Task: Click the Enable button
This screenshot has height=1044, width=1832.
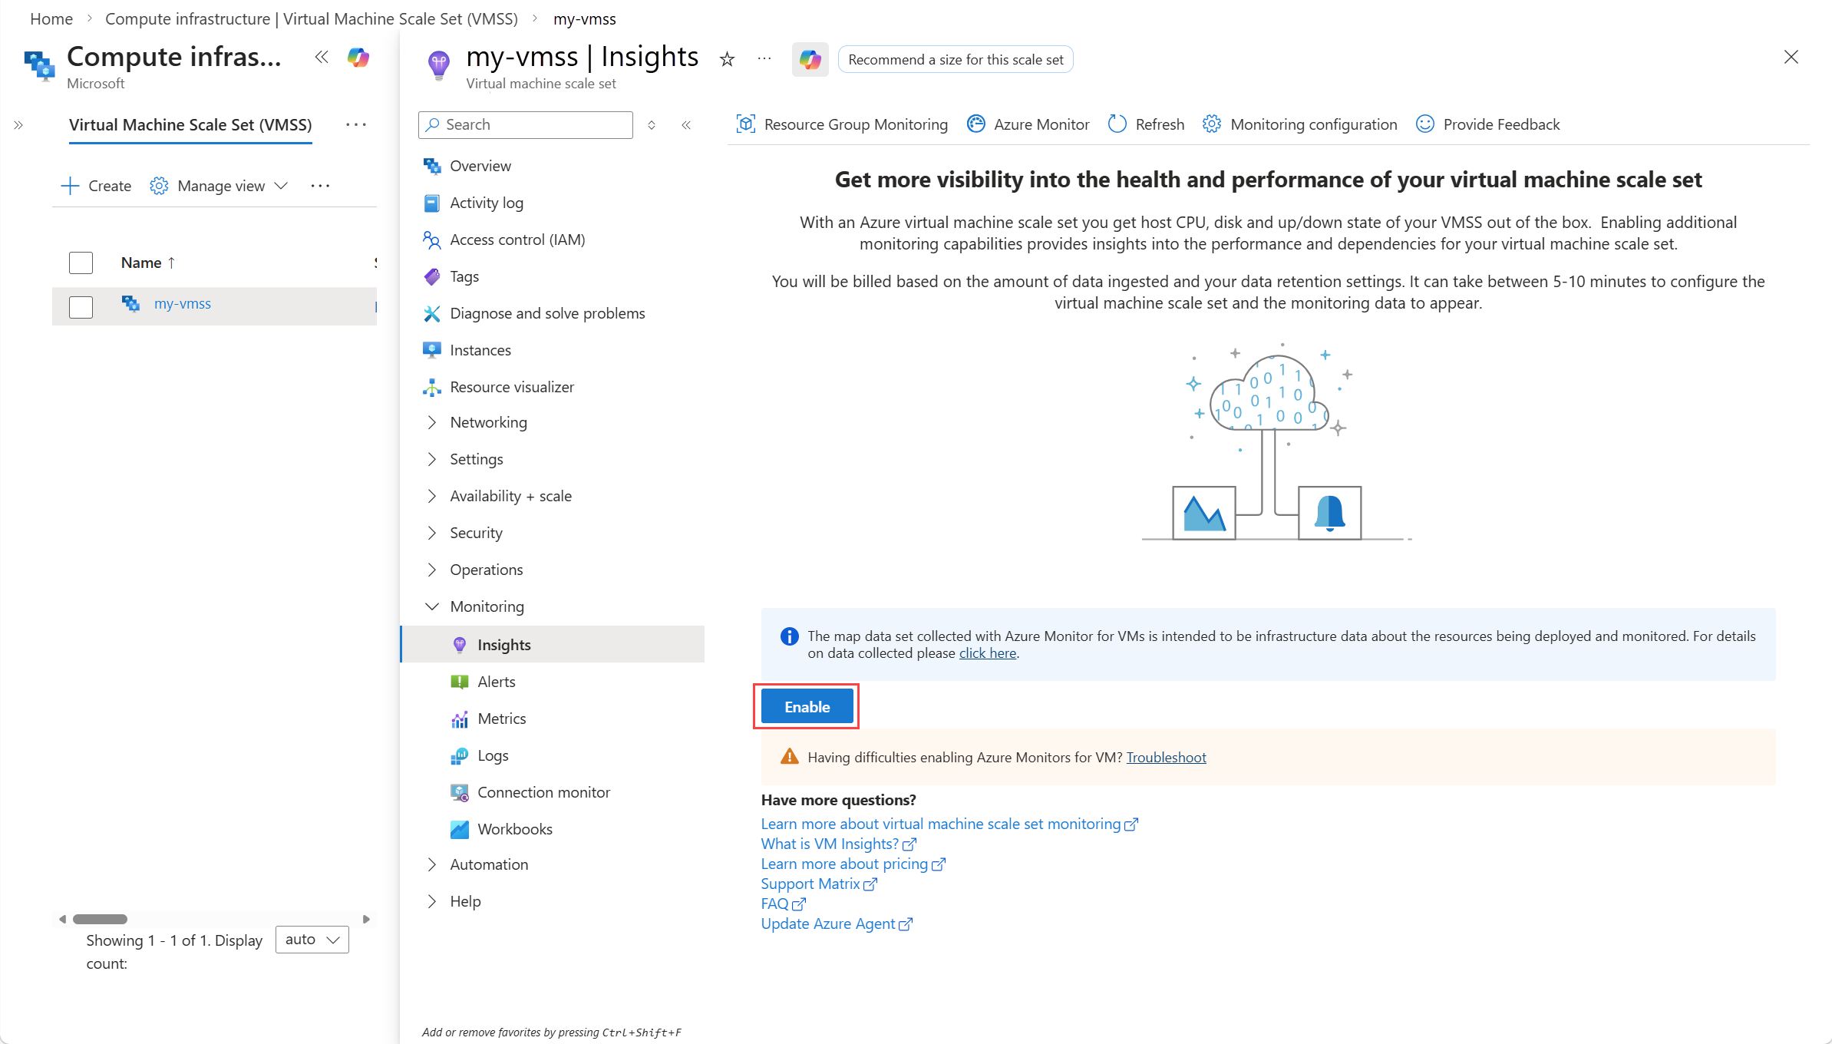Action: [x=807, y=706]
